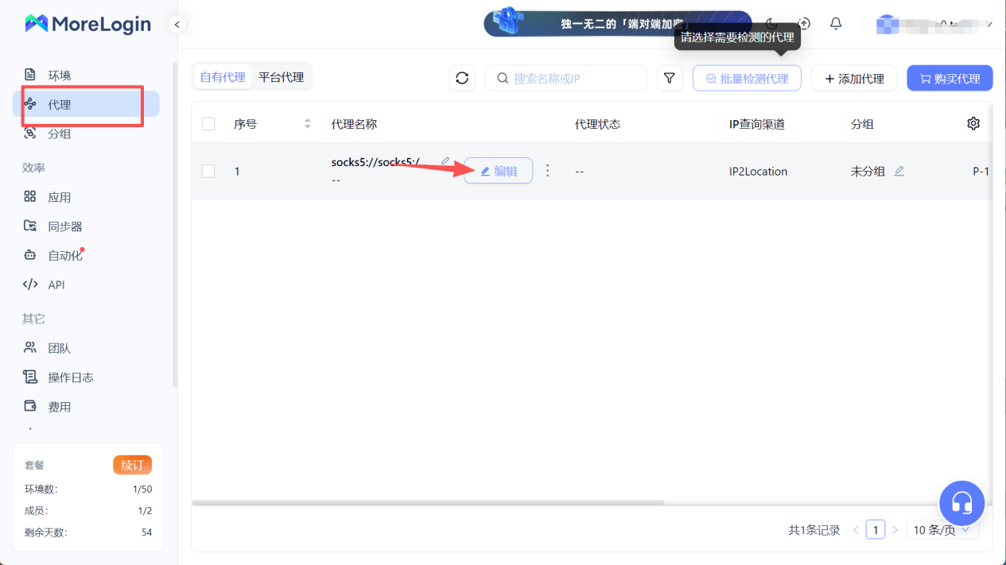The height and width of the screenshot is (565, 1006).
Task: Open the API section in the sidebar
Action: 56,284
